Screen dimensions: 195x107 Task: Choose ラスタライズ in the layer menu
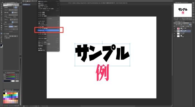(48, 30)
